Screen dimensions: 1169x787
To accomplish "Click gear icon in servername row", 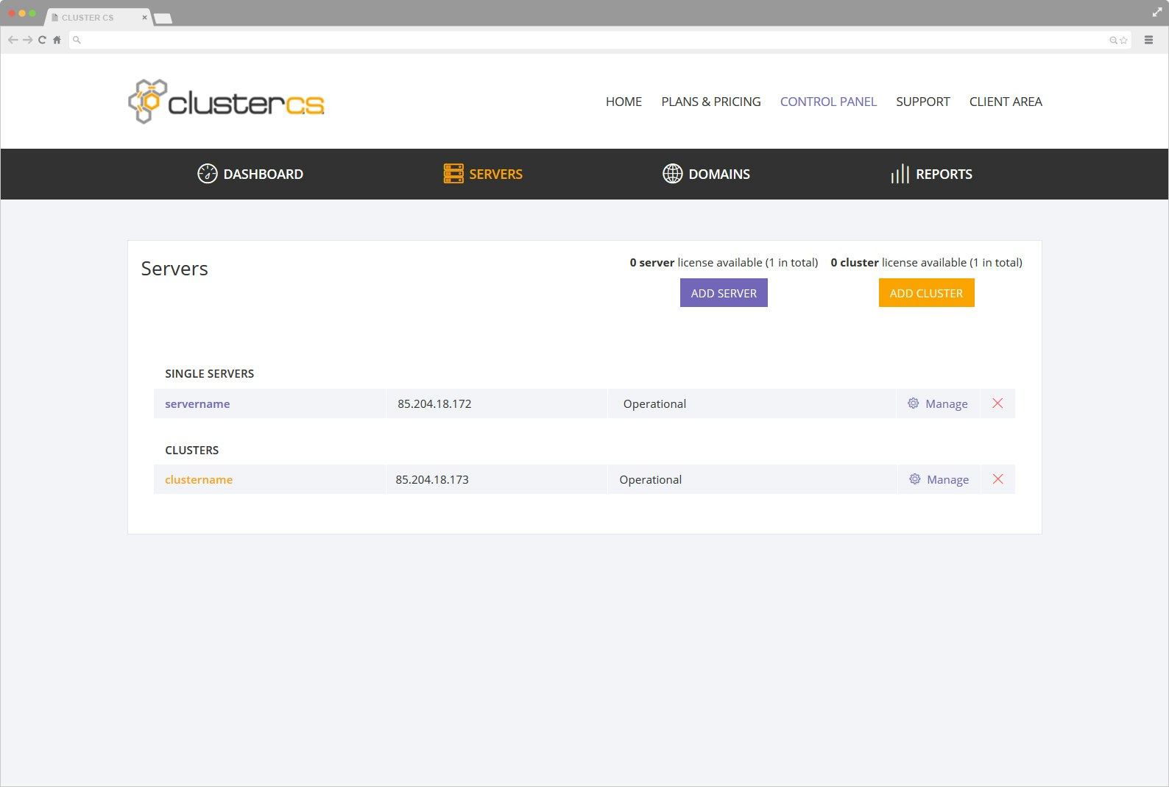I will (914, 403).
